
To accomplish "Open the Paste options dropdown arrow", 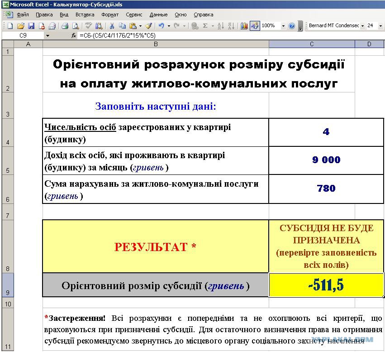I will (140, 26).
